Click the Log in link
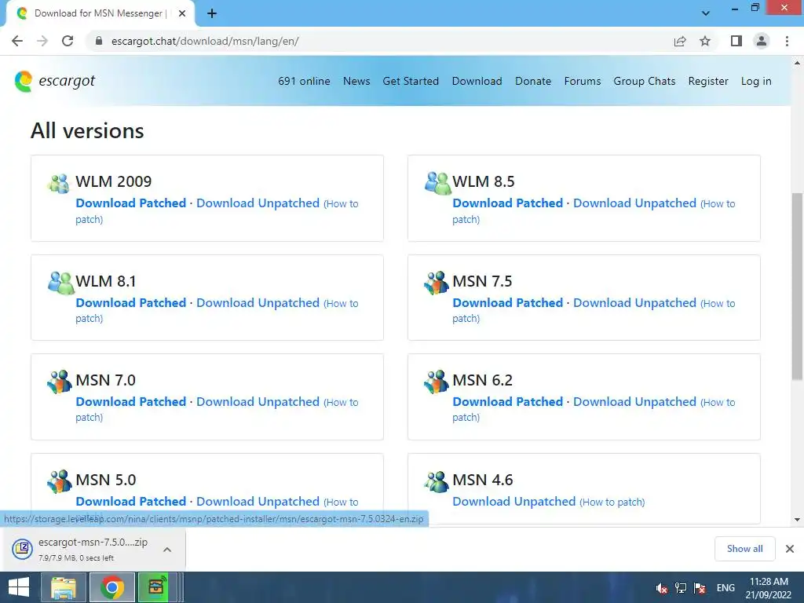The width and height of the screenshot is (804, 603). 756,81
